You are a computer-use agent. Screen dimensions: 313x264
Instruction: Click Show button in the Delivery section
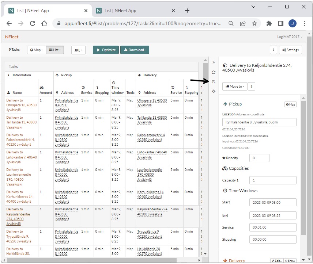290,261
